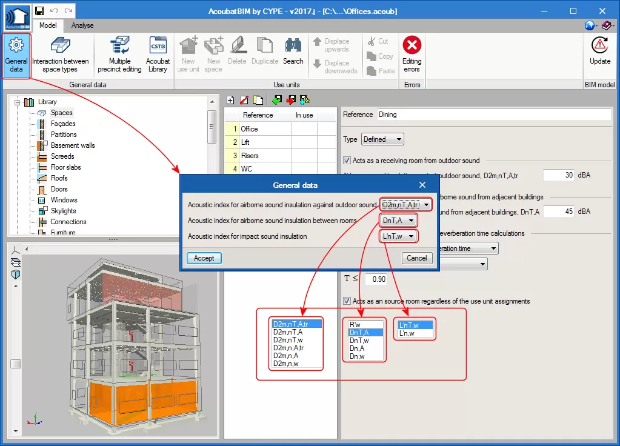Click the redo arrow in title bar
620x446 pixels.
coord(68,11)
